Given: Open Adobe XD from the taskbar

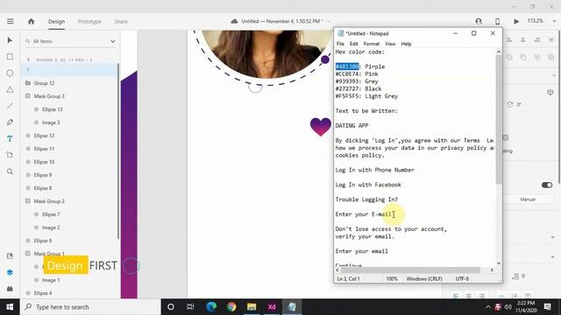Looking at the screenshot, I should point(272,307).
